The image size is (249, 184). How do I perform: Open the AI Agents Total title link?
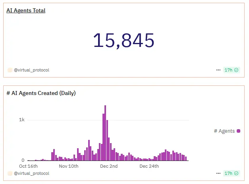[26, 11]
